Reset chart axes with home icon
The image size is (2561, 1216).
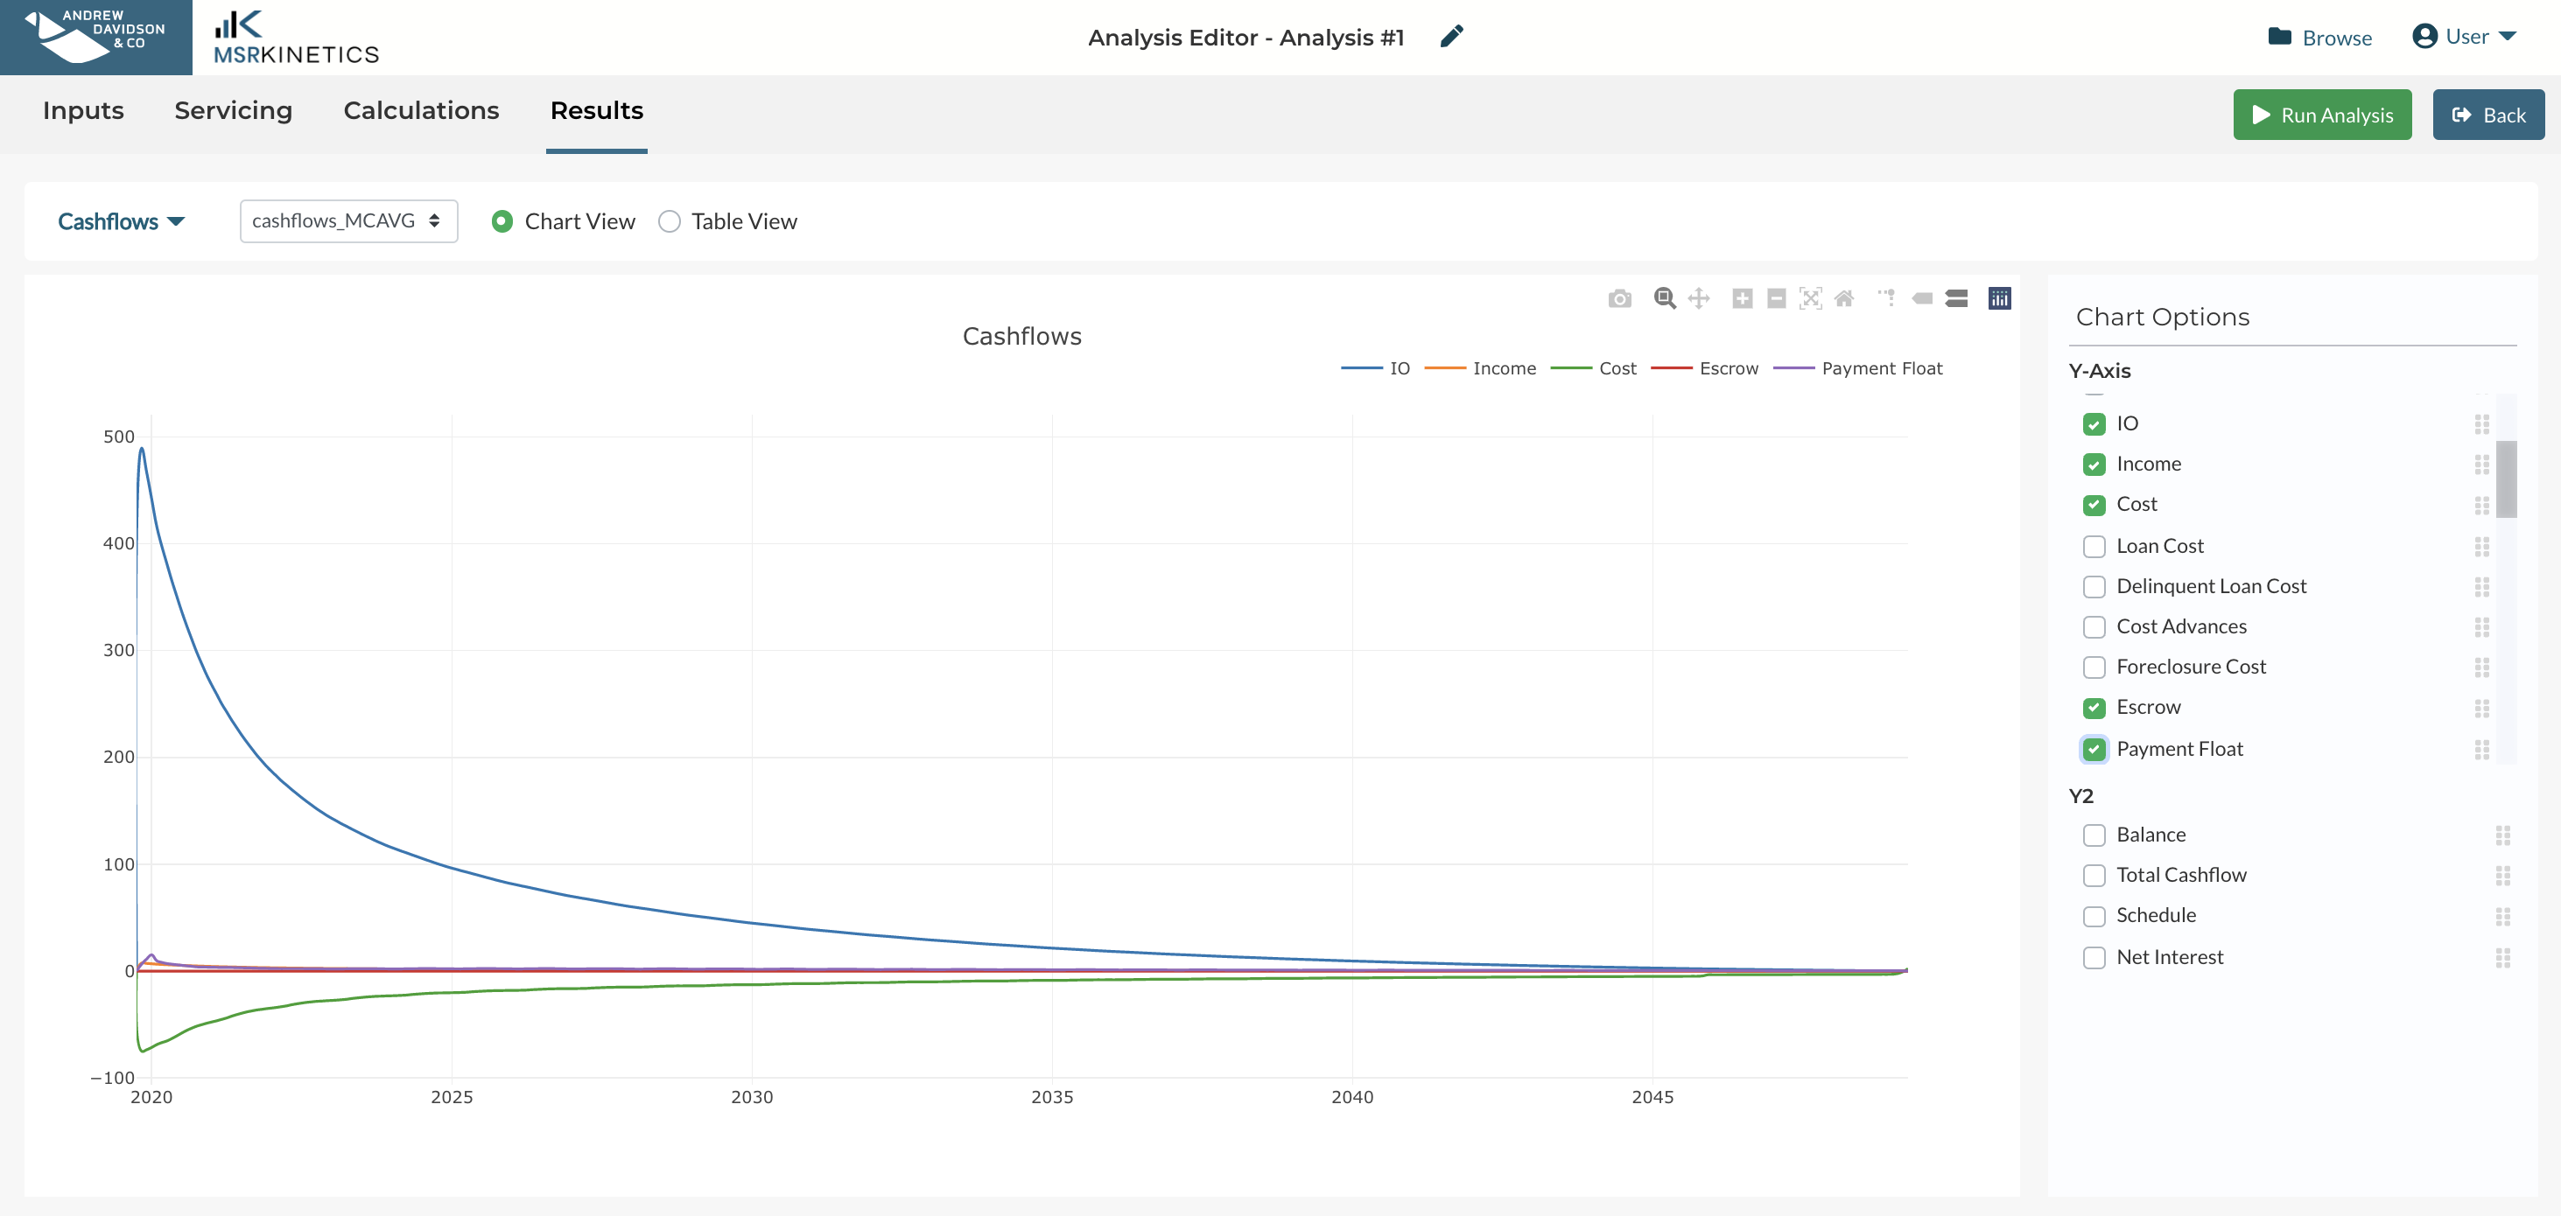[1844, 298]
